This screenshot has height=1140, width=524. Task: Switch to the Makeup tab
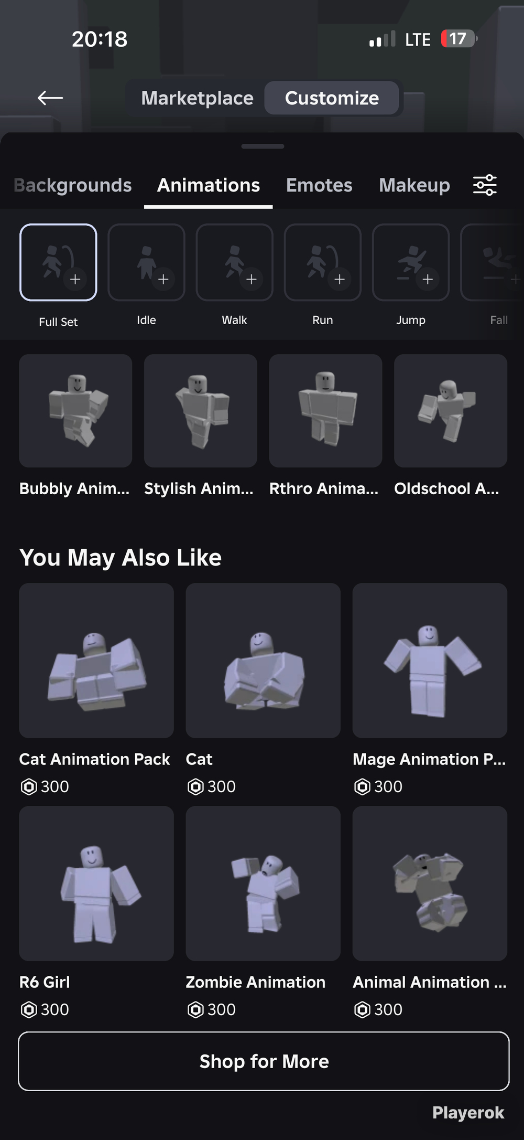[414, 185]
